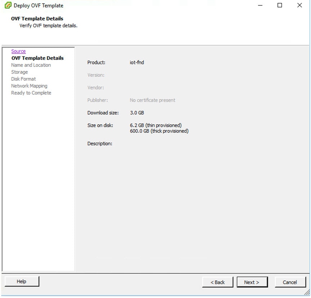Screen dimensions: 311x298
Task: Click the Description: label
Action: [x=100, y=143]
